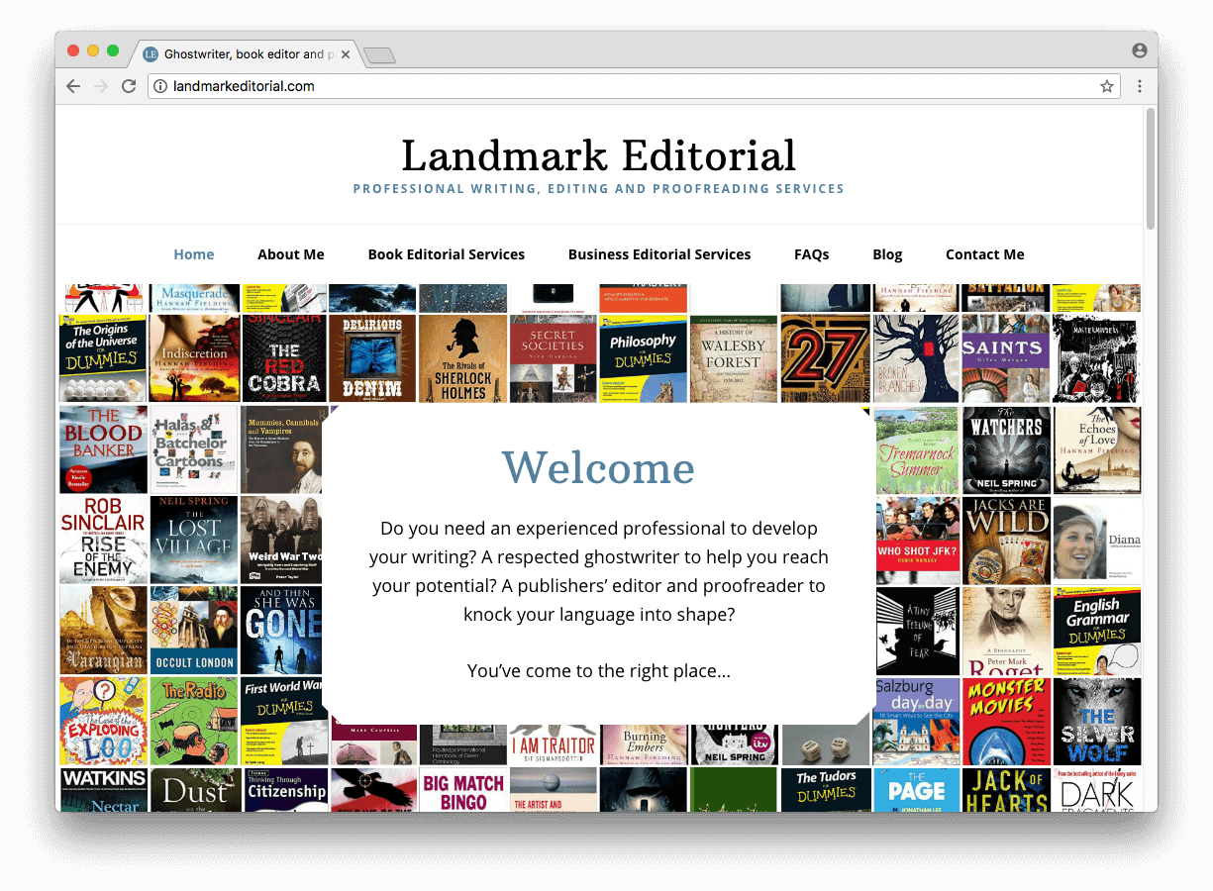Screen dimensions: 1213x891
Task: Click the Weird War Two cover
Action: (281, 541)
